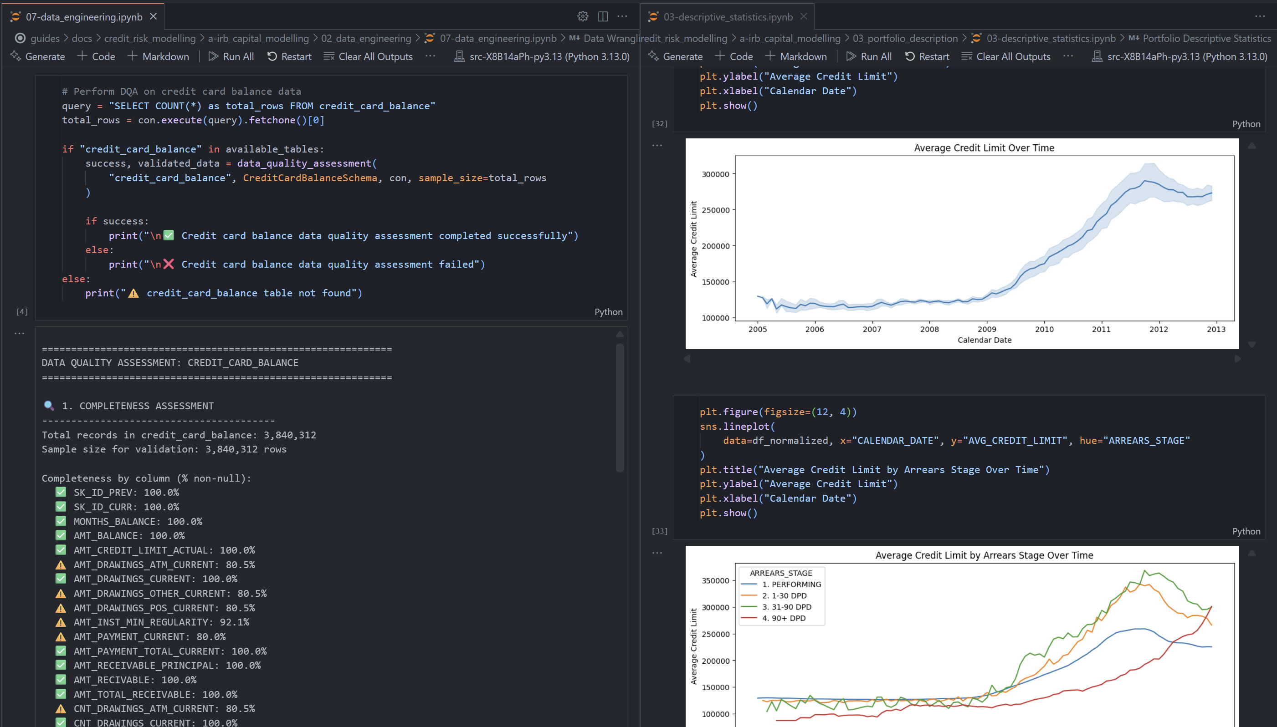The image size is (1277, 727).
Task: Open docs breadcrumb in left editor
Action: (82, 38)
